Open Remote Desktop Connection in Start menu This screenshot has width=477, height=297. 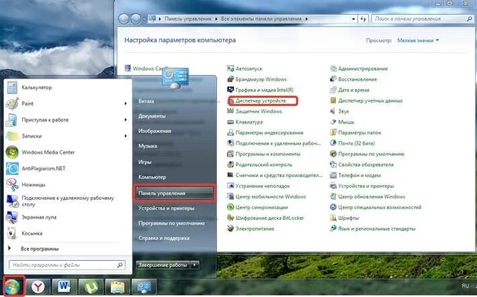(x=67, y=201)
